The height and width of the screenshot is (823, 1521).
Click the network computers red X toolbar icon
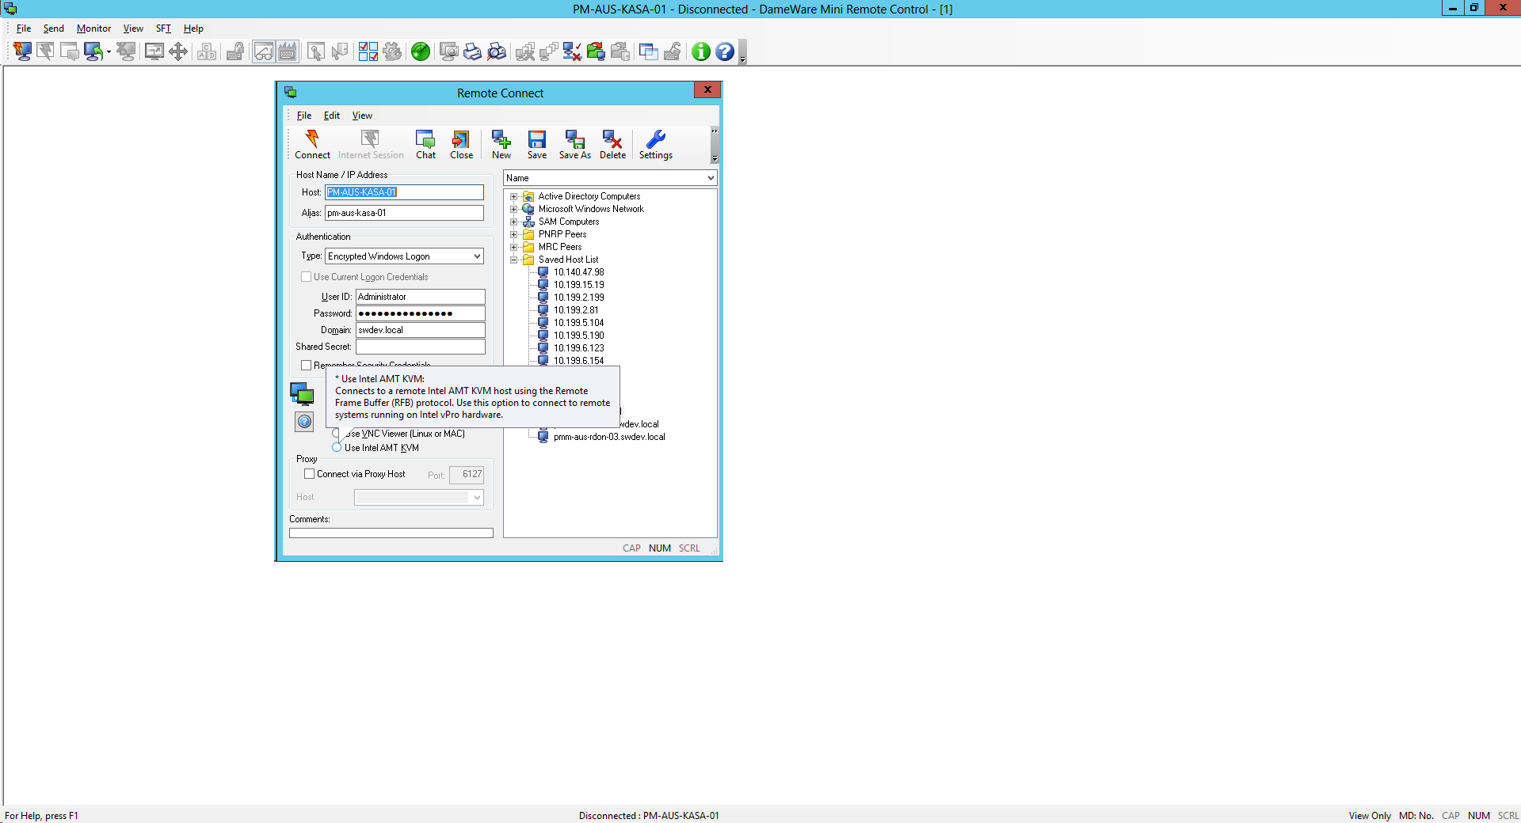[x=572, y=51]
